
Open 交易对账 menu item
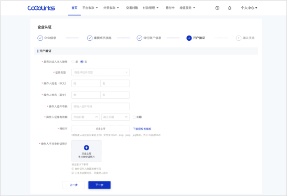click(132, 8)
